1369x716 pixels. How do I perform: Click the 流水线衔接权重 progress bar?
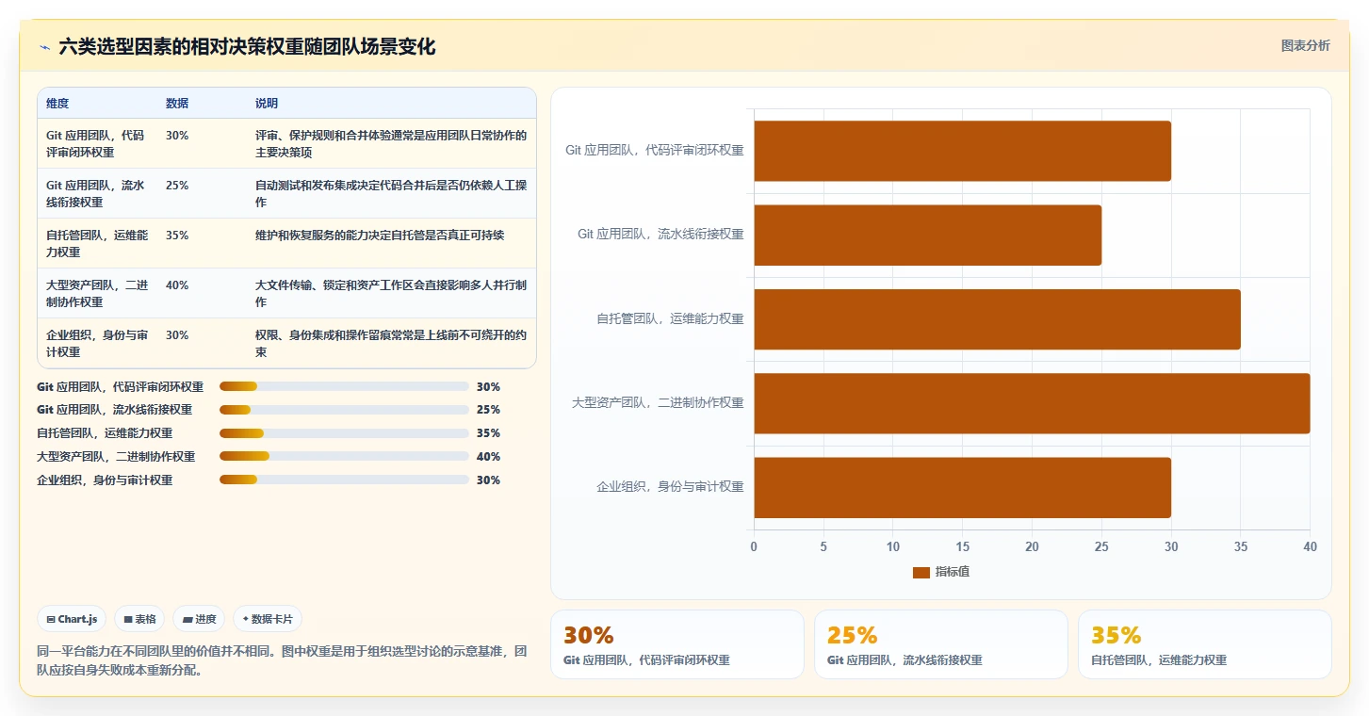tap(344, 410)
